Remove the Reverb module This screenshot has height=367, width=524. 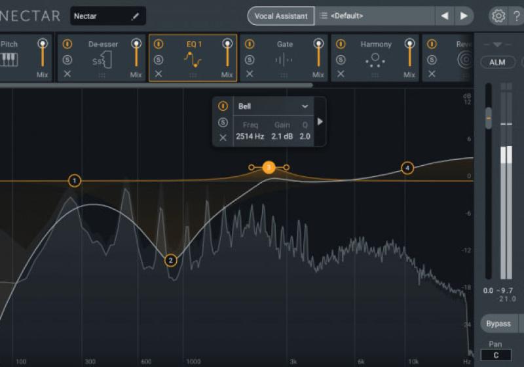pos(432,74)
